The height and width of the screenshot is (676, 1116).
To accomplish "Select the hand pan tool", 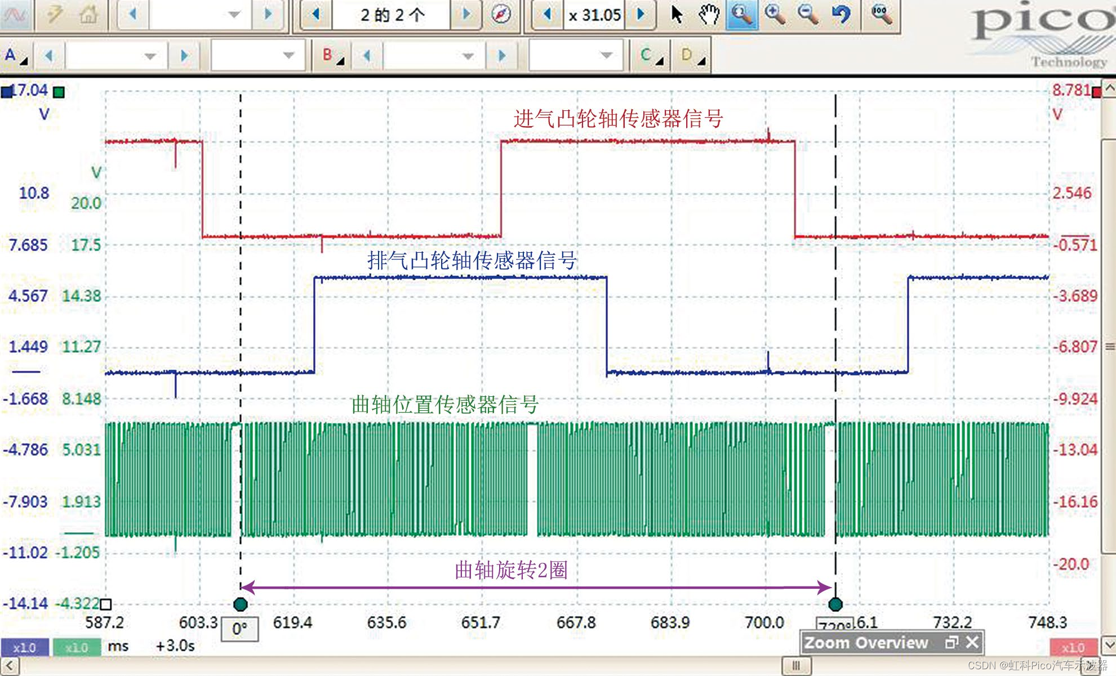I will (709, 14).
